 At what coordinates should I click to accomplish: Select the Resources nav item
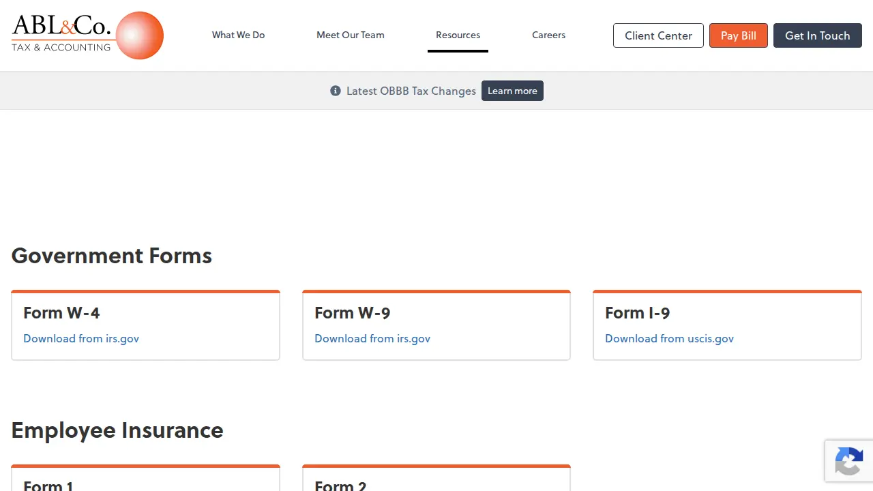tap(458, 35)
